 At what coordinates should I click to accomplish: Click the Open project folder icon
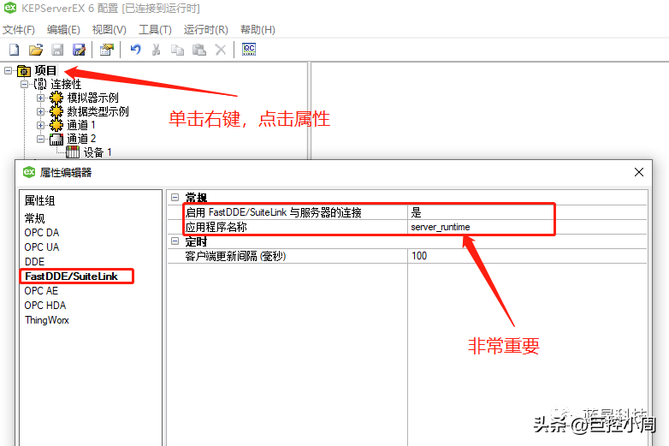pos(36,50)
